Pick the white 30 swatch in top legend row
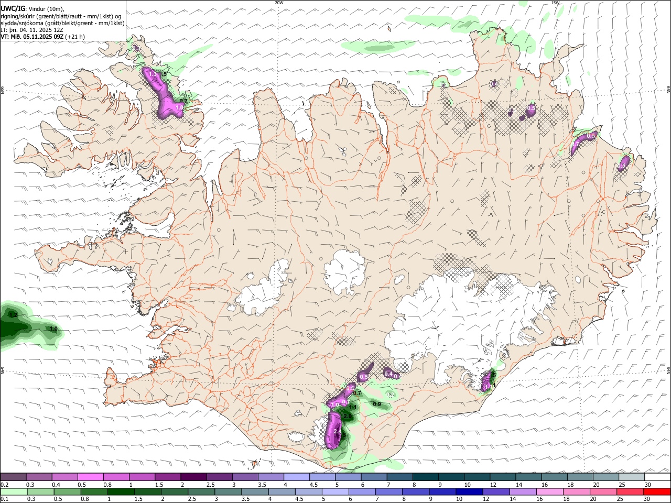This screenshot has height=503, width=671. [657, 477]
